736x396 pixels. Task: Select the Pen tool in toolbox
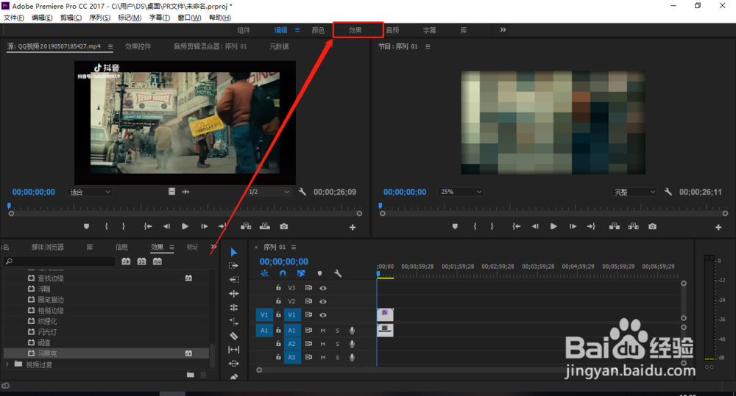(234, 376)
